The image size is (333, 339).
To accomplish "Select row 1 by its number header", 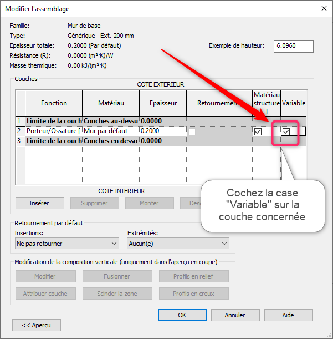I will [x=20, y=120].
